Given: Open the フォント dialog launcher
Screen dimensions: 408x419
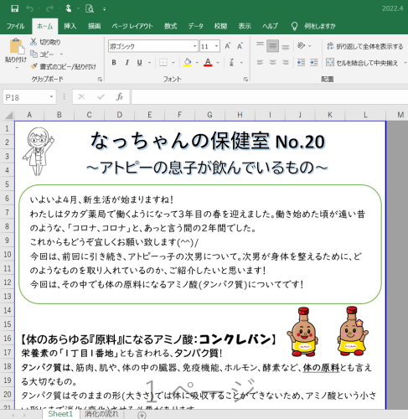Looking at the screenshot, I should coord(245,80).
